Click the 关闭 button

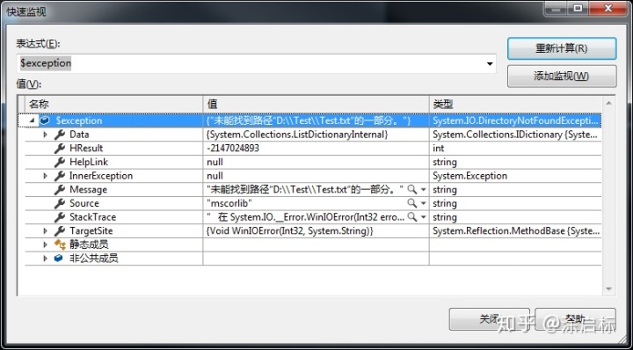(x=490, y=319)
